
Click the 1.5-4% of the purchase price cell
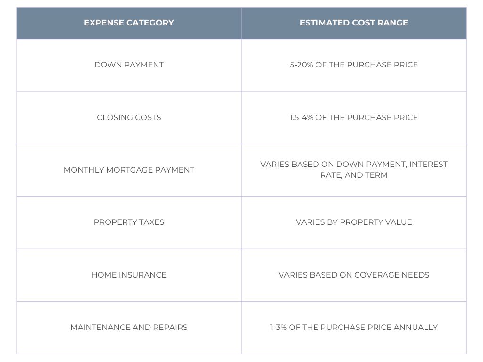click(354, 118)
